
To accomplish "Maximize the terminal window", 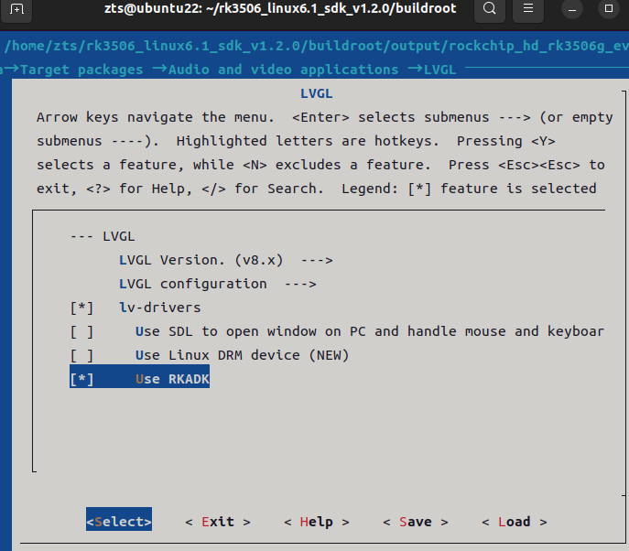I will (609, 8).
